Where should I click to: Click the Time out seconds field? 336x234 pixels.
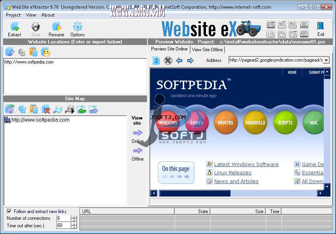[64, 225]
